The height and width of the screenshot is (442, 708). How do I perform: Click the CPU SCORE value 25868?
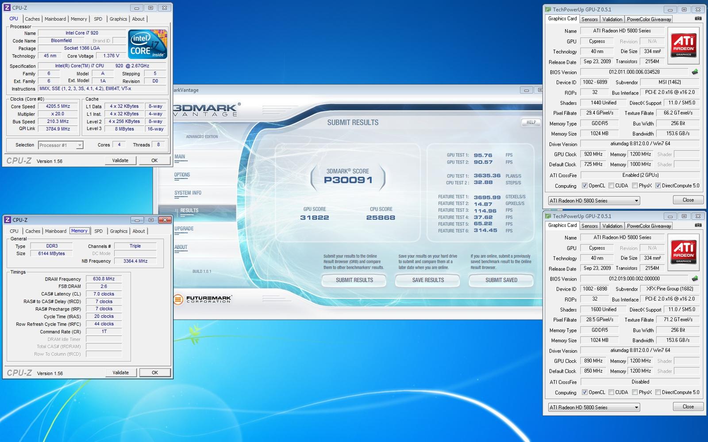pyautogui.click(x=381, y=217)
